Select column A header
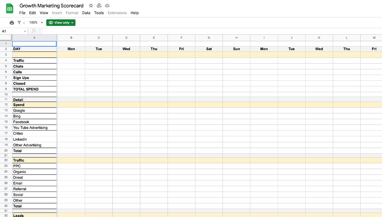Image resolution: width=382 pixels, height=217 pixels. pyautogui.click(x=34, y=38)
